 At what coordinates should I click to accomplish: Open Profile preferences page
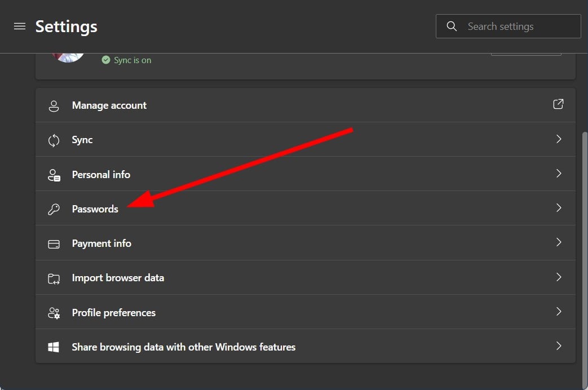[x=113, y=313]
